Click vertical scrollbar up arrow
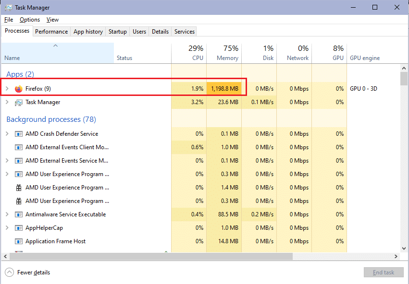 point(404,69)
